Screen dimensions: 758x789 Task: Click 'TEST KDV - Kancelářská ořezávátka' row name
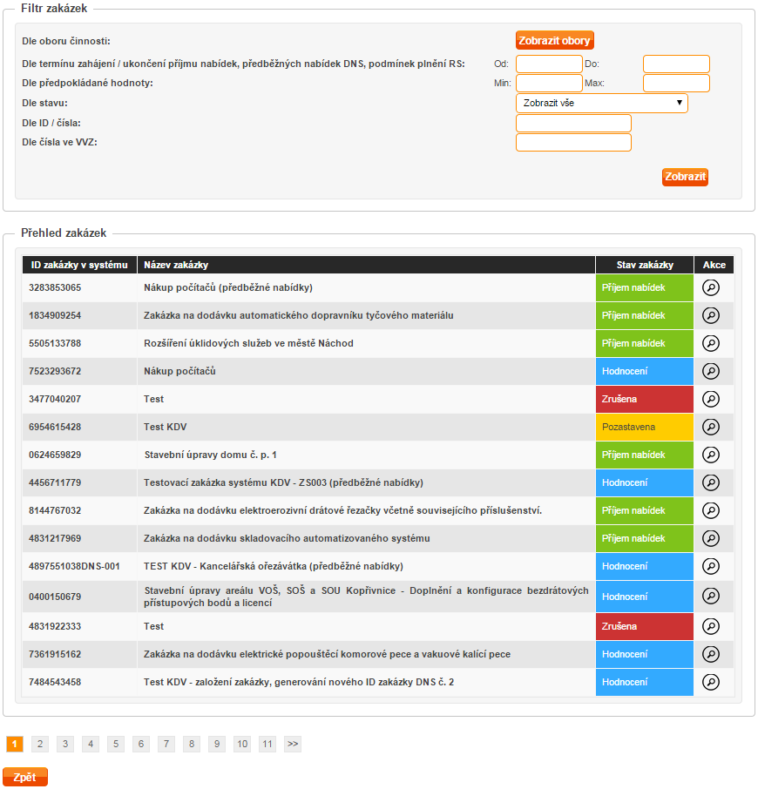[274, 566]
